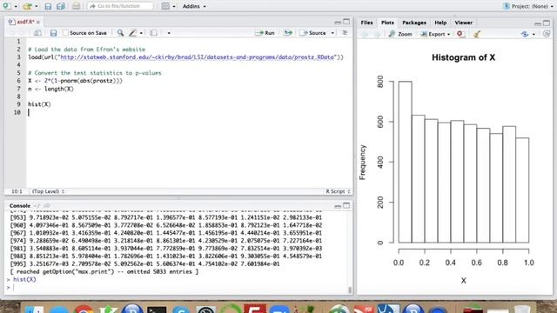Collapse the Plots pane
Image resolution: width=557 pixels, height=313 pixels.
point(538,23)
